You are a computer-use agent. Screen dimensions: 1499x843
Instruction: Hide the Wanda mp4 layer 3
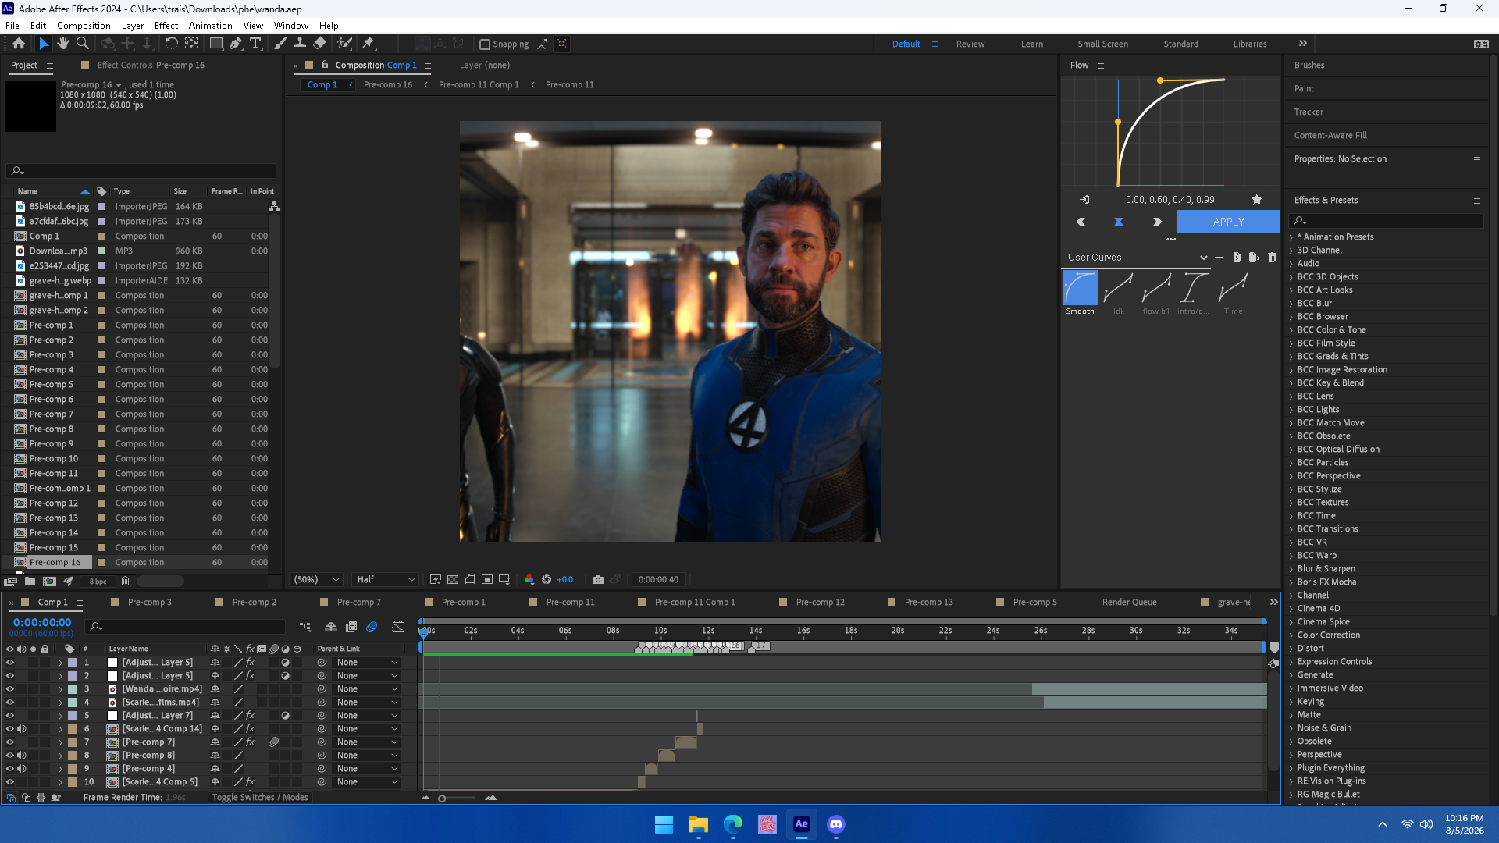click(10, 689)
